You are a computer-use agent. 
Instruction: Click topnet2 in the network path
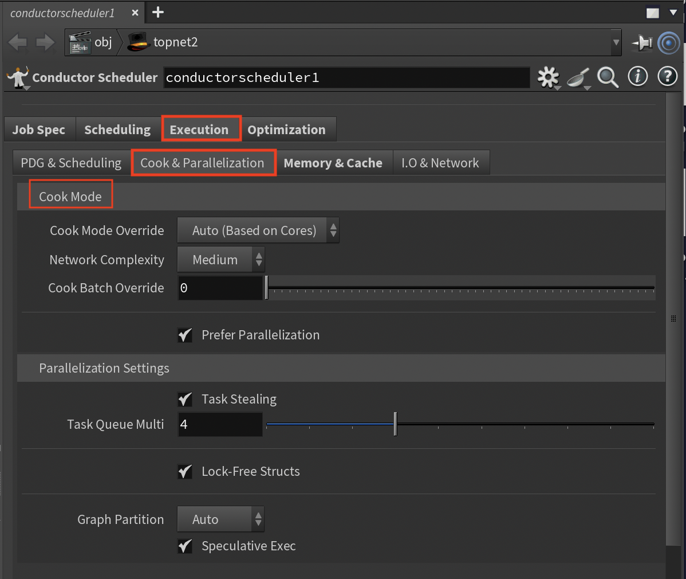tap(175, 42)
